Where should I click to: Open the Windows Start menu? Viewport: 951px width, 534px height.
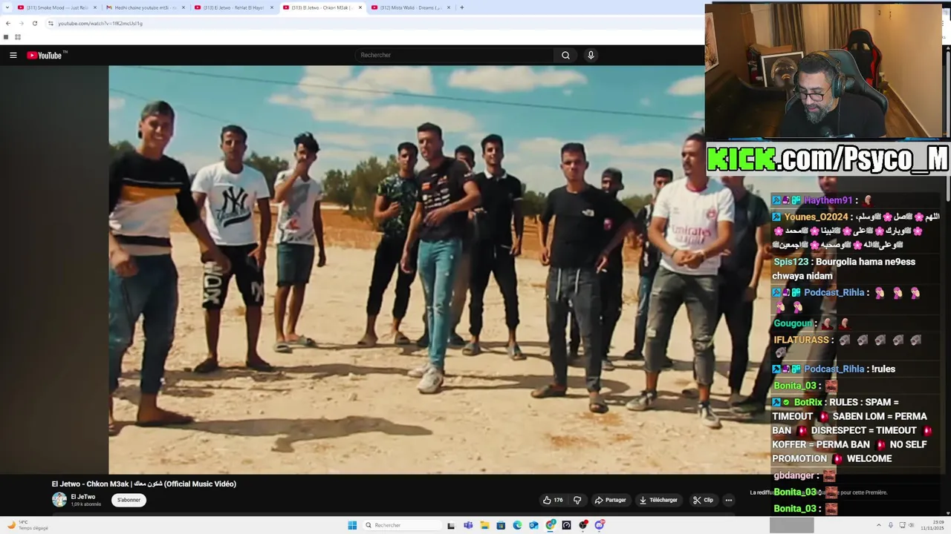tap(352, 525)
